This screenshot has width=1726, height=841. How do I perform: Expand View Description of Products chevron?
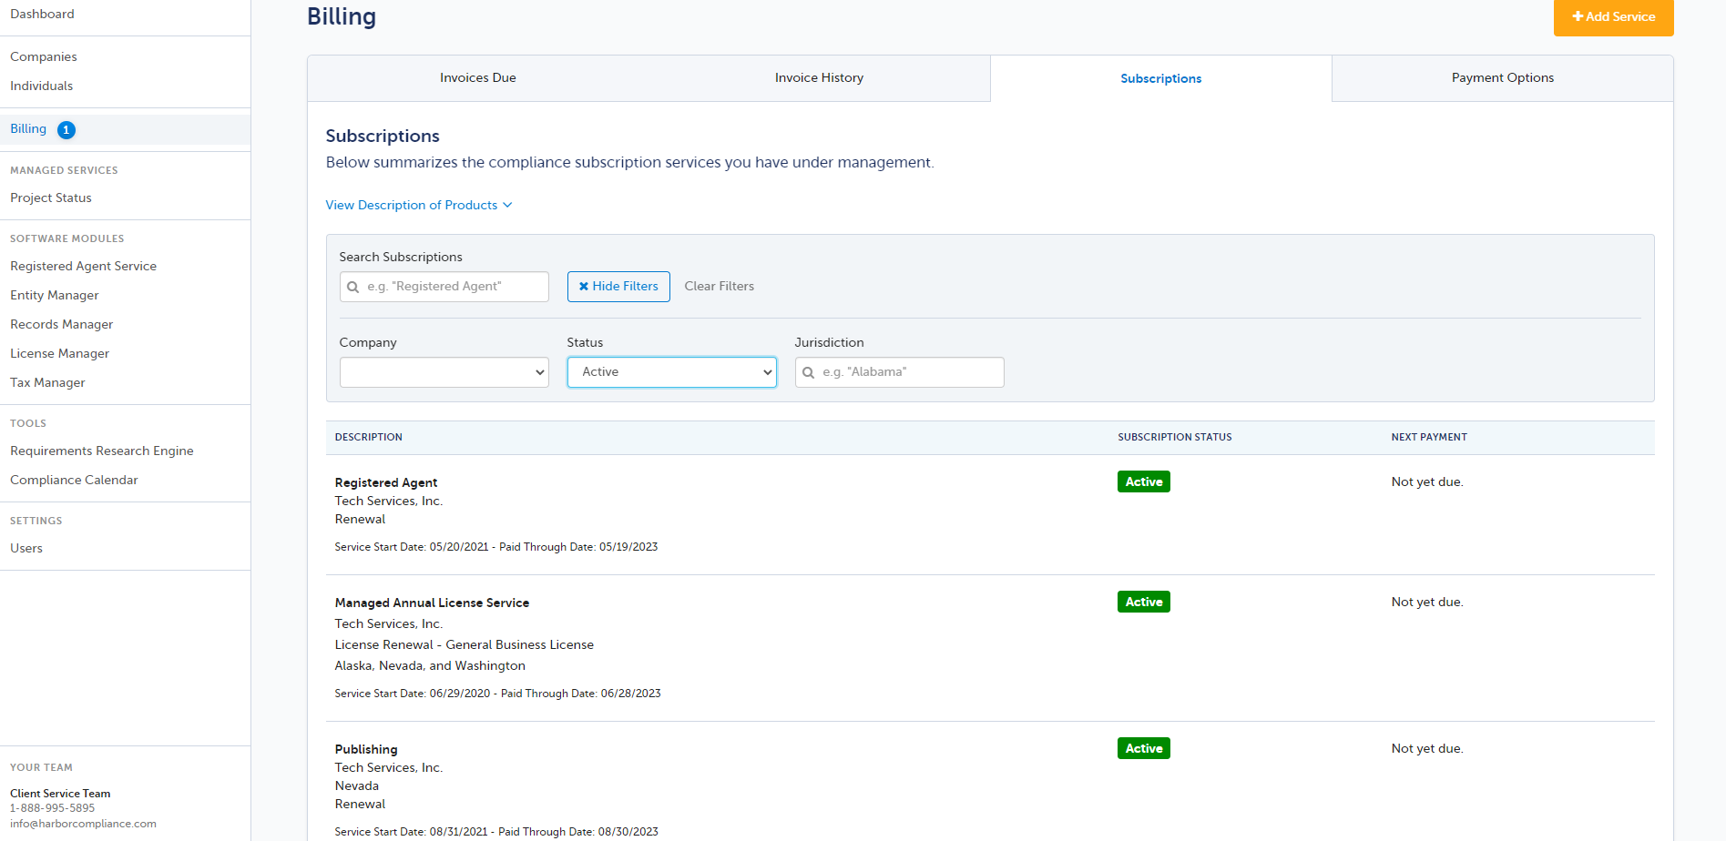[x=508, y=205]
